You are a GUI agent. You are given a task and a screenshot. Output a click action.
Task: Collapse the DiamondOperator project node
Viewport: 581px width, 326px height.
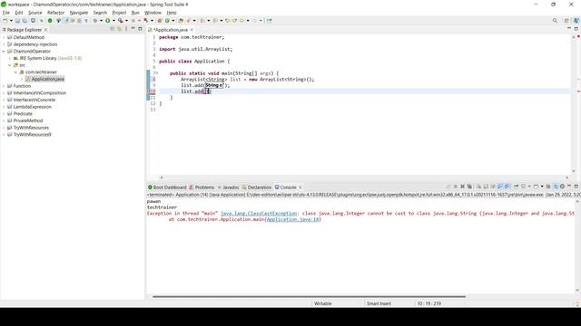coord(4,52)
